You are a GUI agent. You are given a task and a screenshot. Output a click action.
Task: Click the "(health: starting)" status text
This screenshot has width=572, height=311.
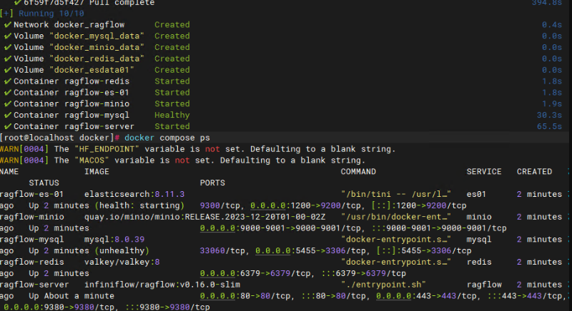(x=139, y=205)
